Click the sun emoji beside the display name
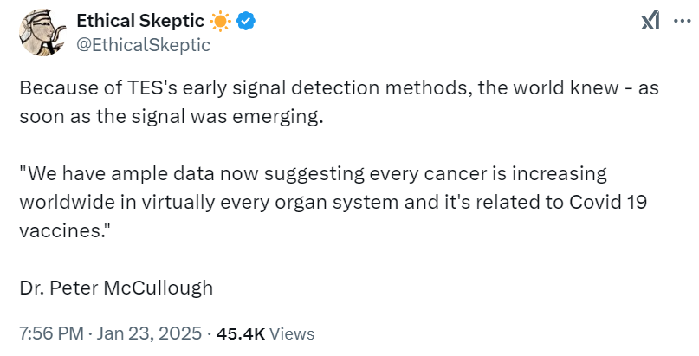 coord(216,22)
